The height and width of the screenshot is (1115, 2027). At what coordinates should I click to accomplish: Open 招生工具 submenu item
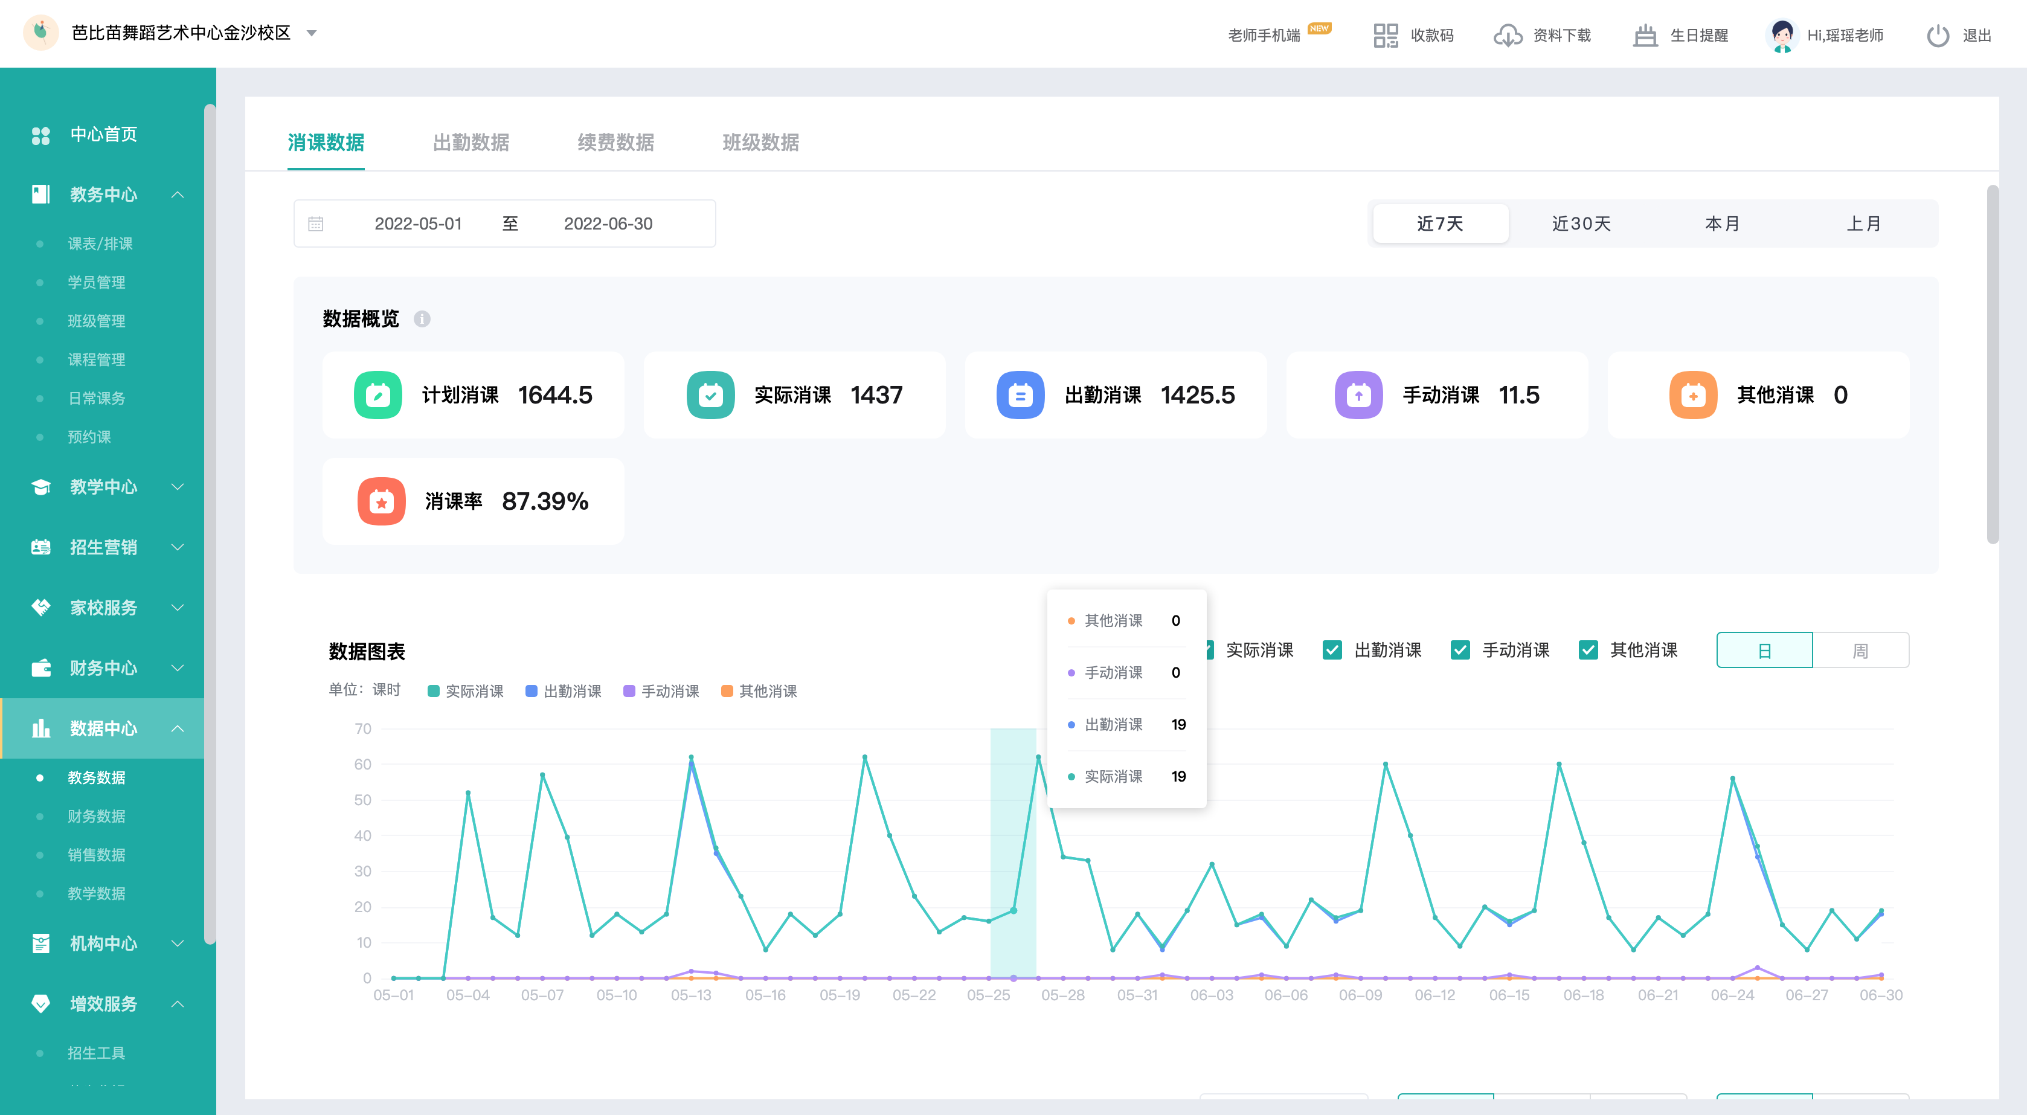click(96, 1053)
